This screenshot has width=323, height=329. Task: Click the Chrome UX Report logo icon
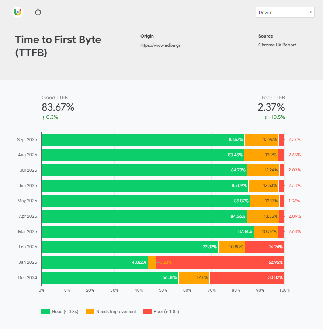[17, 12]
